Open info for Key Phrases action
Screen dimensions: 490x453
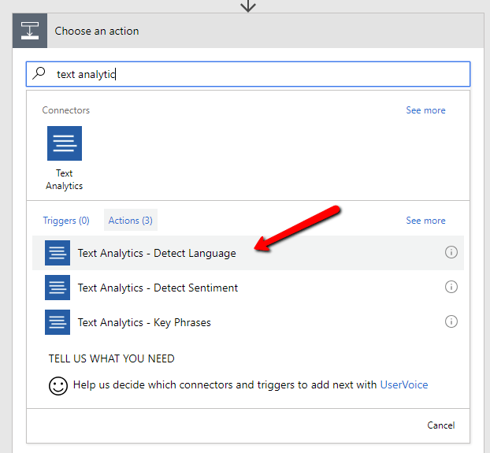451,321
